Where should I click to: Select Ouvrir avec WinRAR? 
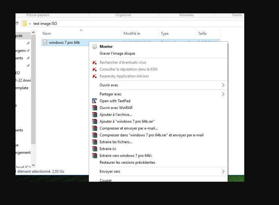(x=116, y=108)
